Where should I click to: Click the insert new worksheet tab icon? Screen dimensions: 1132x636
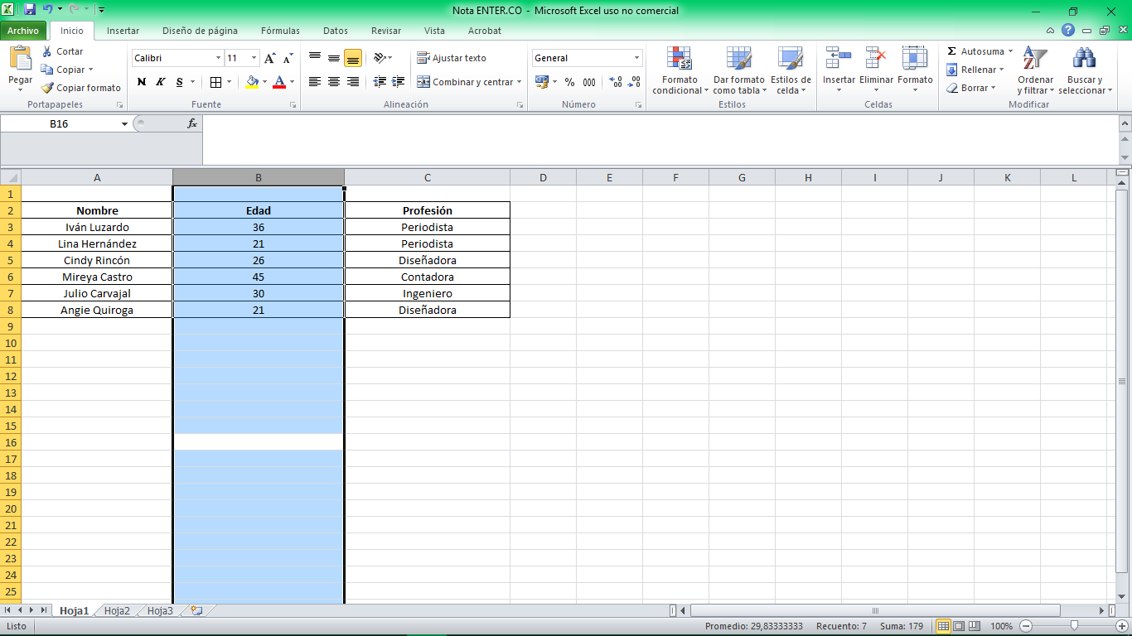click(x=196, y=610)
